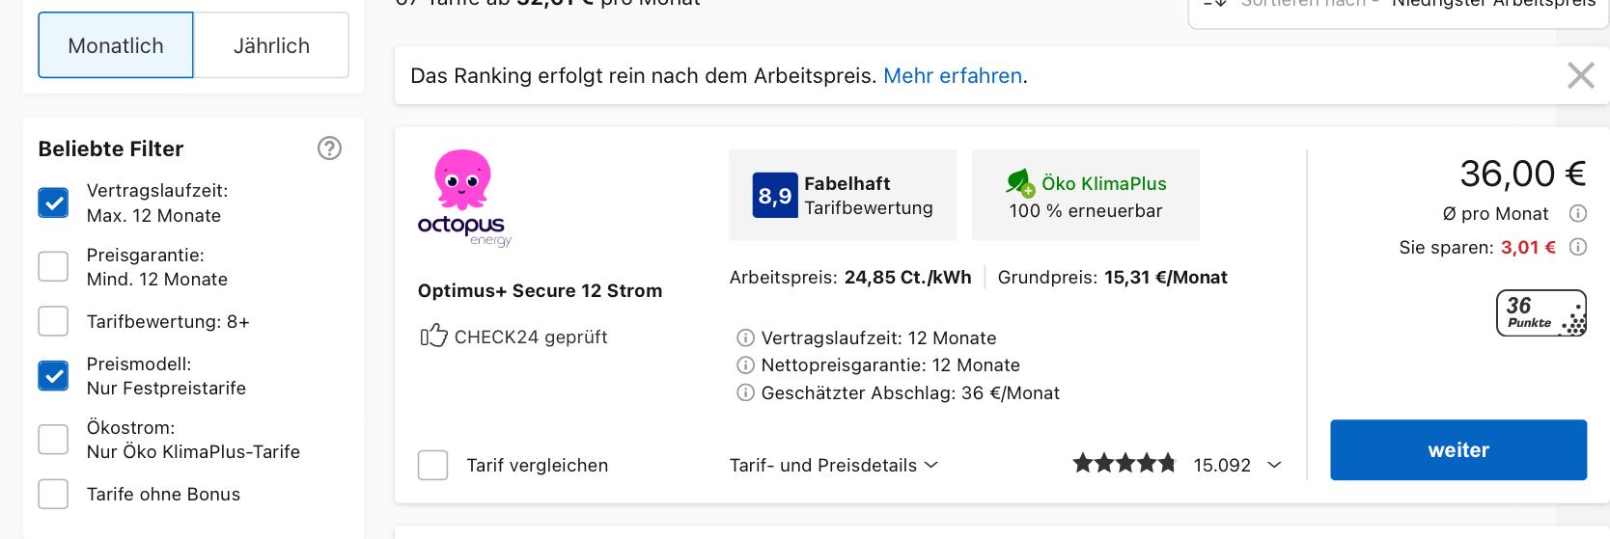Screen dimensions: 1610x539
Task: Click the 36 Punkte badge icon
Action: [1541, 313]
